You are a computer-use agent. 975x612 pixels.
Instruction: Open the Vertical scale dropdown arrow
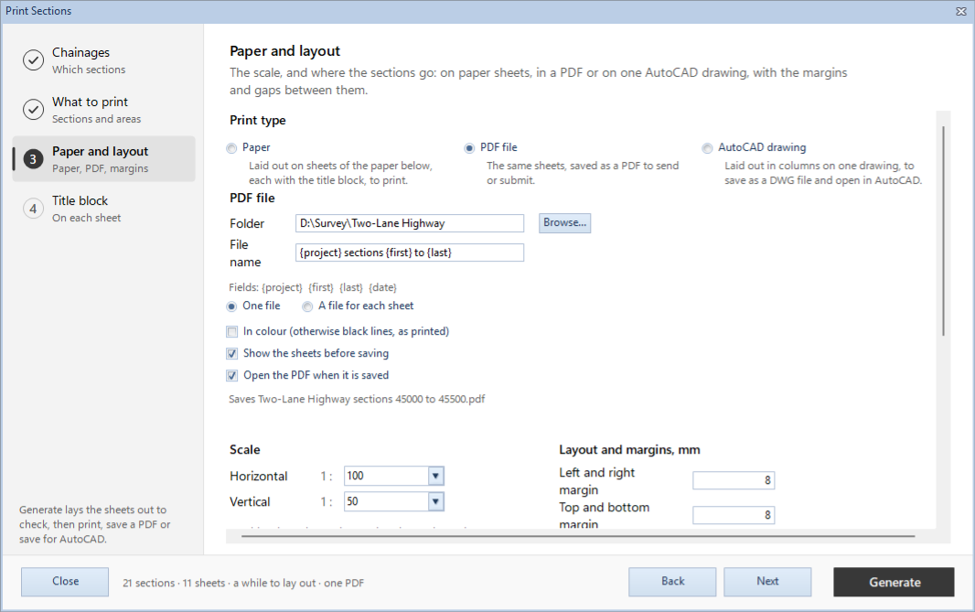click(x=436, y=501)
